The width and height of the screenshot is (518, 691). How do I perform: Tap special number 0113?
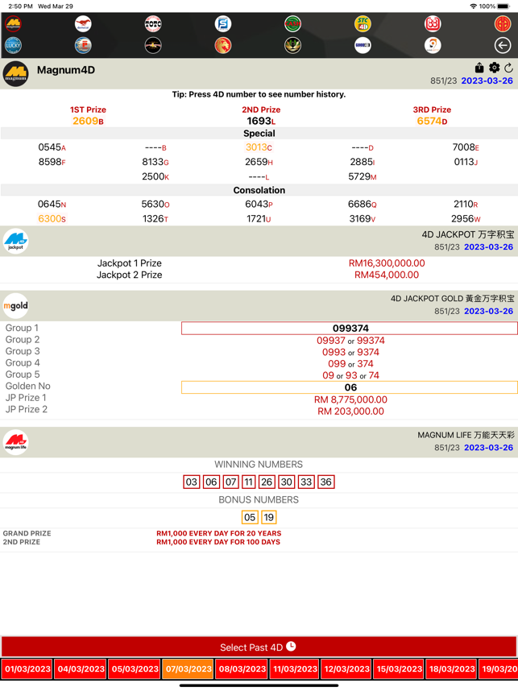(466, 162)
